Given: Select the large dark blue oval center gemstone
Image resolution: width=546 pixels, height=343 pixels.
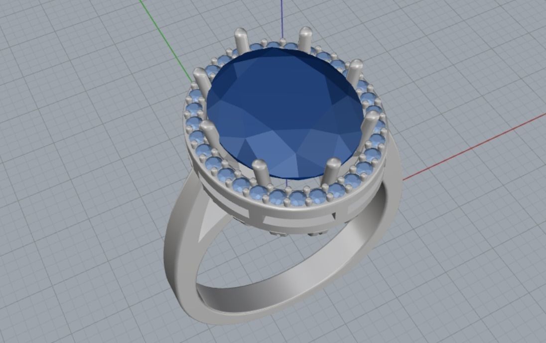Looking at the screenshot, I should click(285, 113).
